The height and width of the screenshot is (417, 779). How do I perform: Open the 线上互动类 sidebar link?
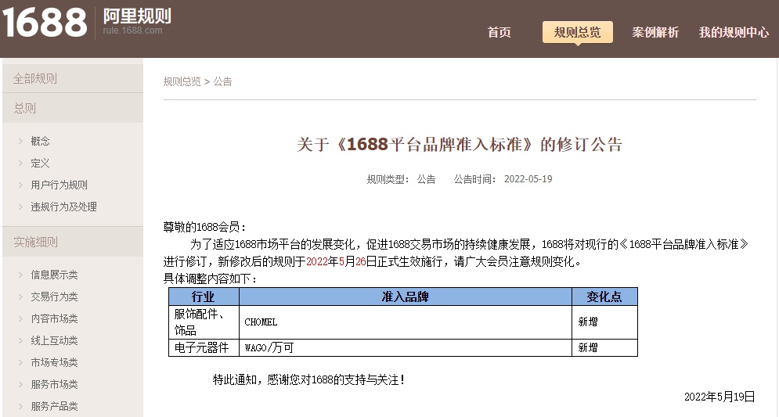(54, 340)
